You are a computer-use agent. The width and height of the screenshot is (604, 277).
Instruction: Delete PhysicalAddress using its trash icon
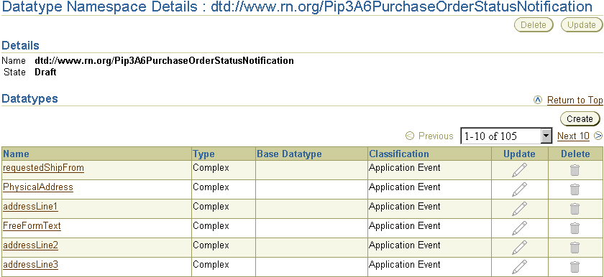point(575,189)
